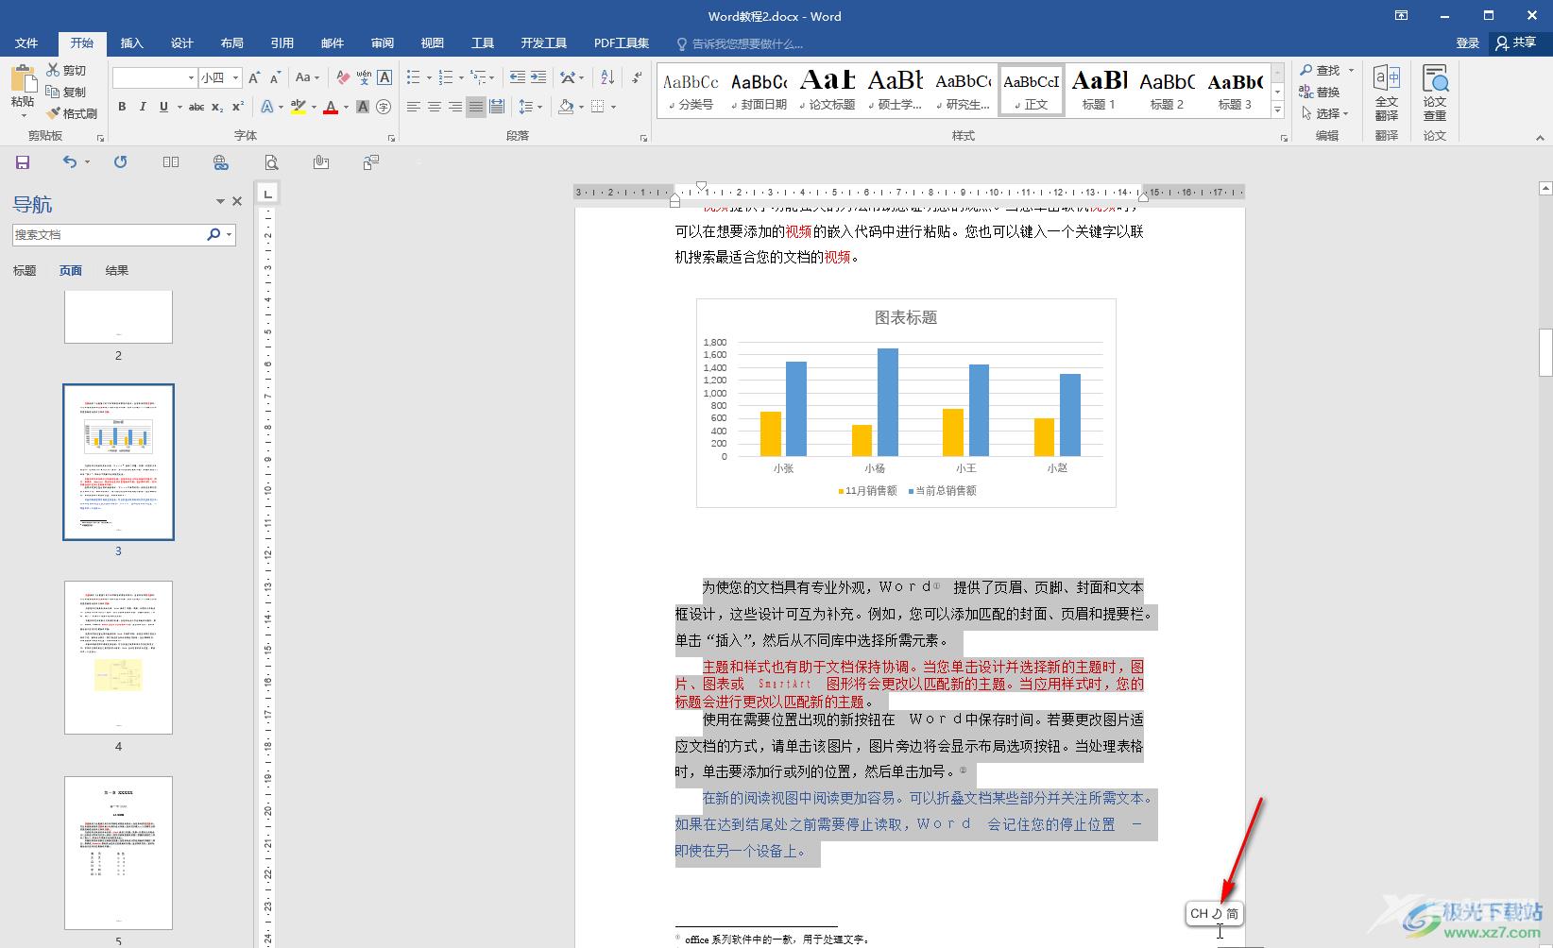Screen dimensions: 1553x948
Task: Open ribbon display options icon
Action: pyautogui.click(x=1402, y=15)
